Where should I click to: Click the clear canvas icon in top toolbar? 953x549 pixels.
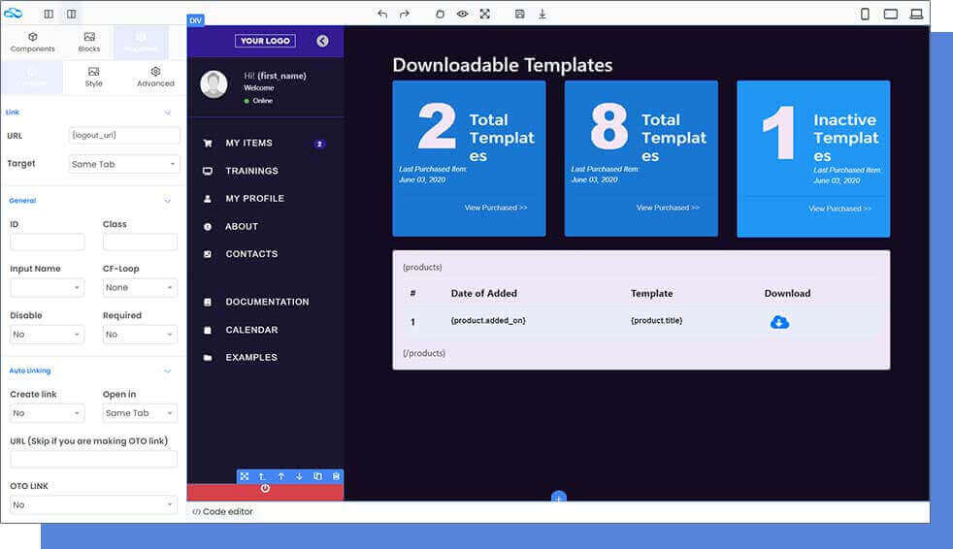pos(440,14)
